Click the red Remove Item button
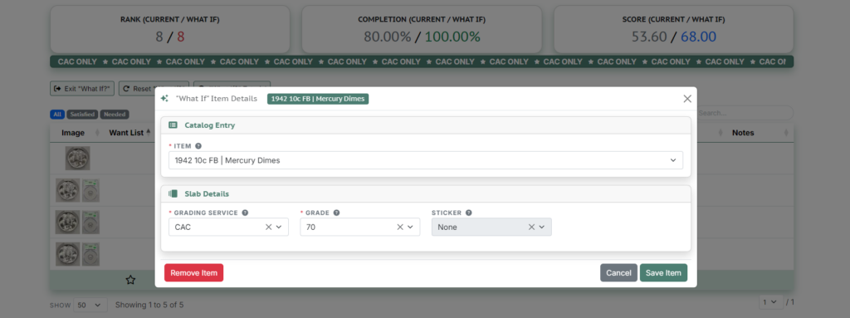850x318 pixels. click(x=193, y=273)
